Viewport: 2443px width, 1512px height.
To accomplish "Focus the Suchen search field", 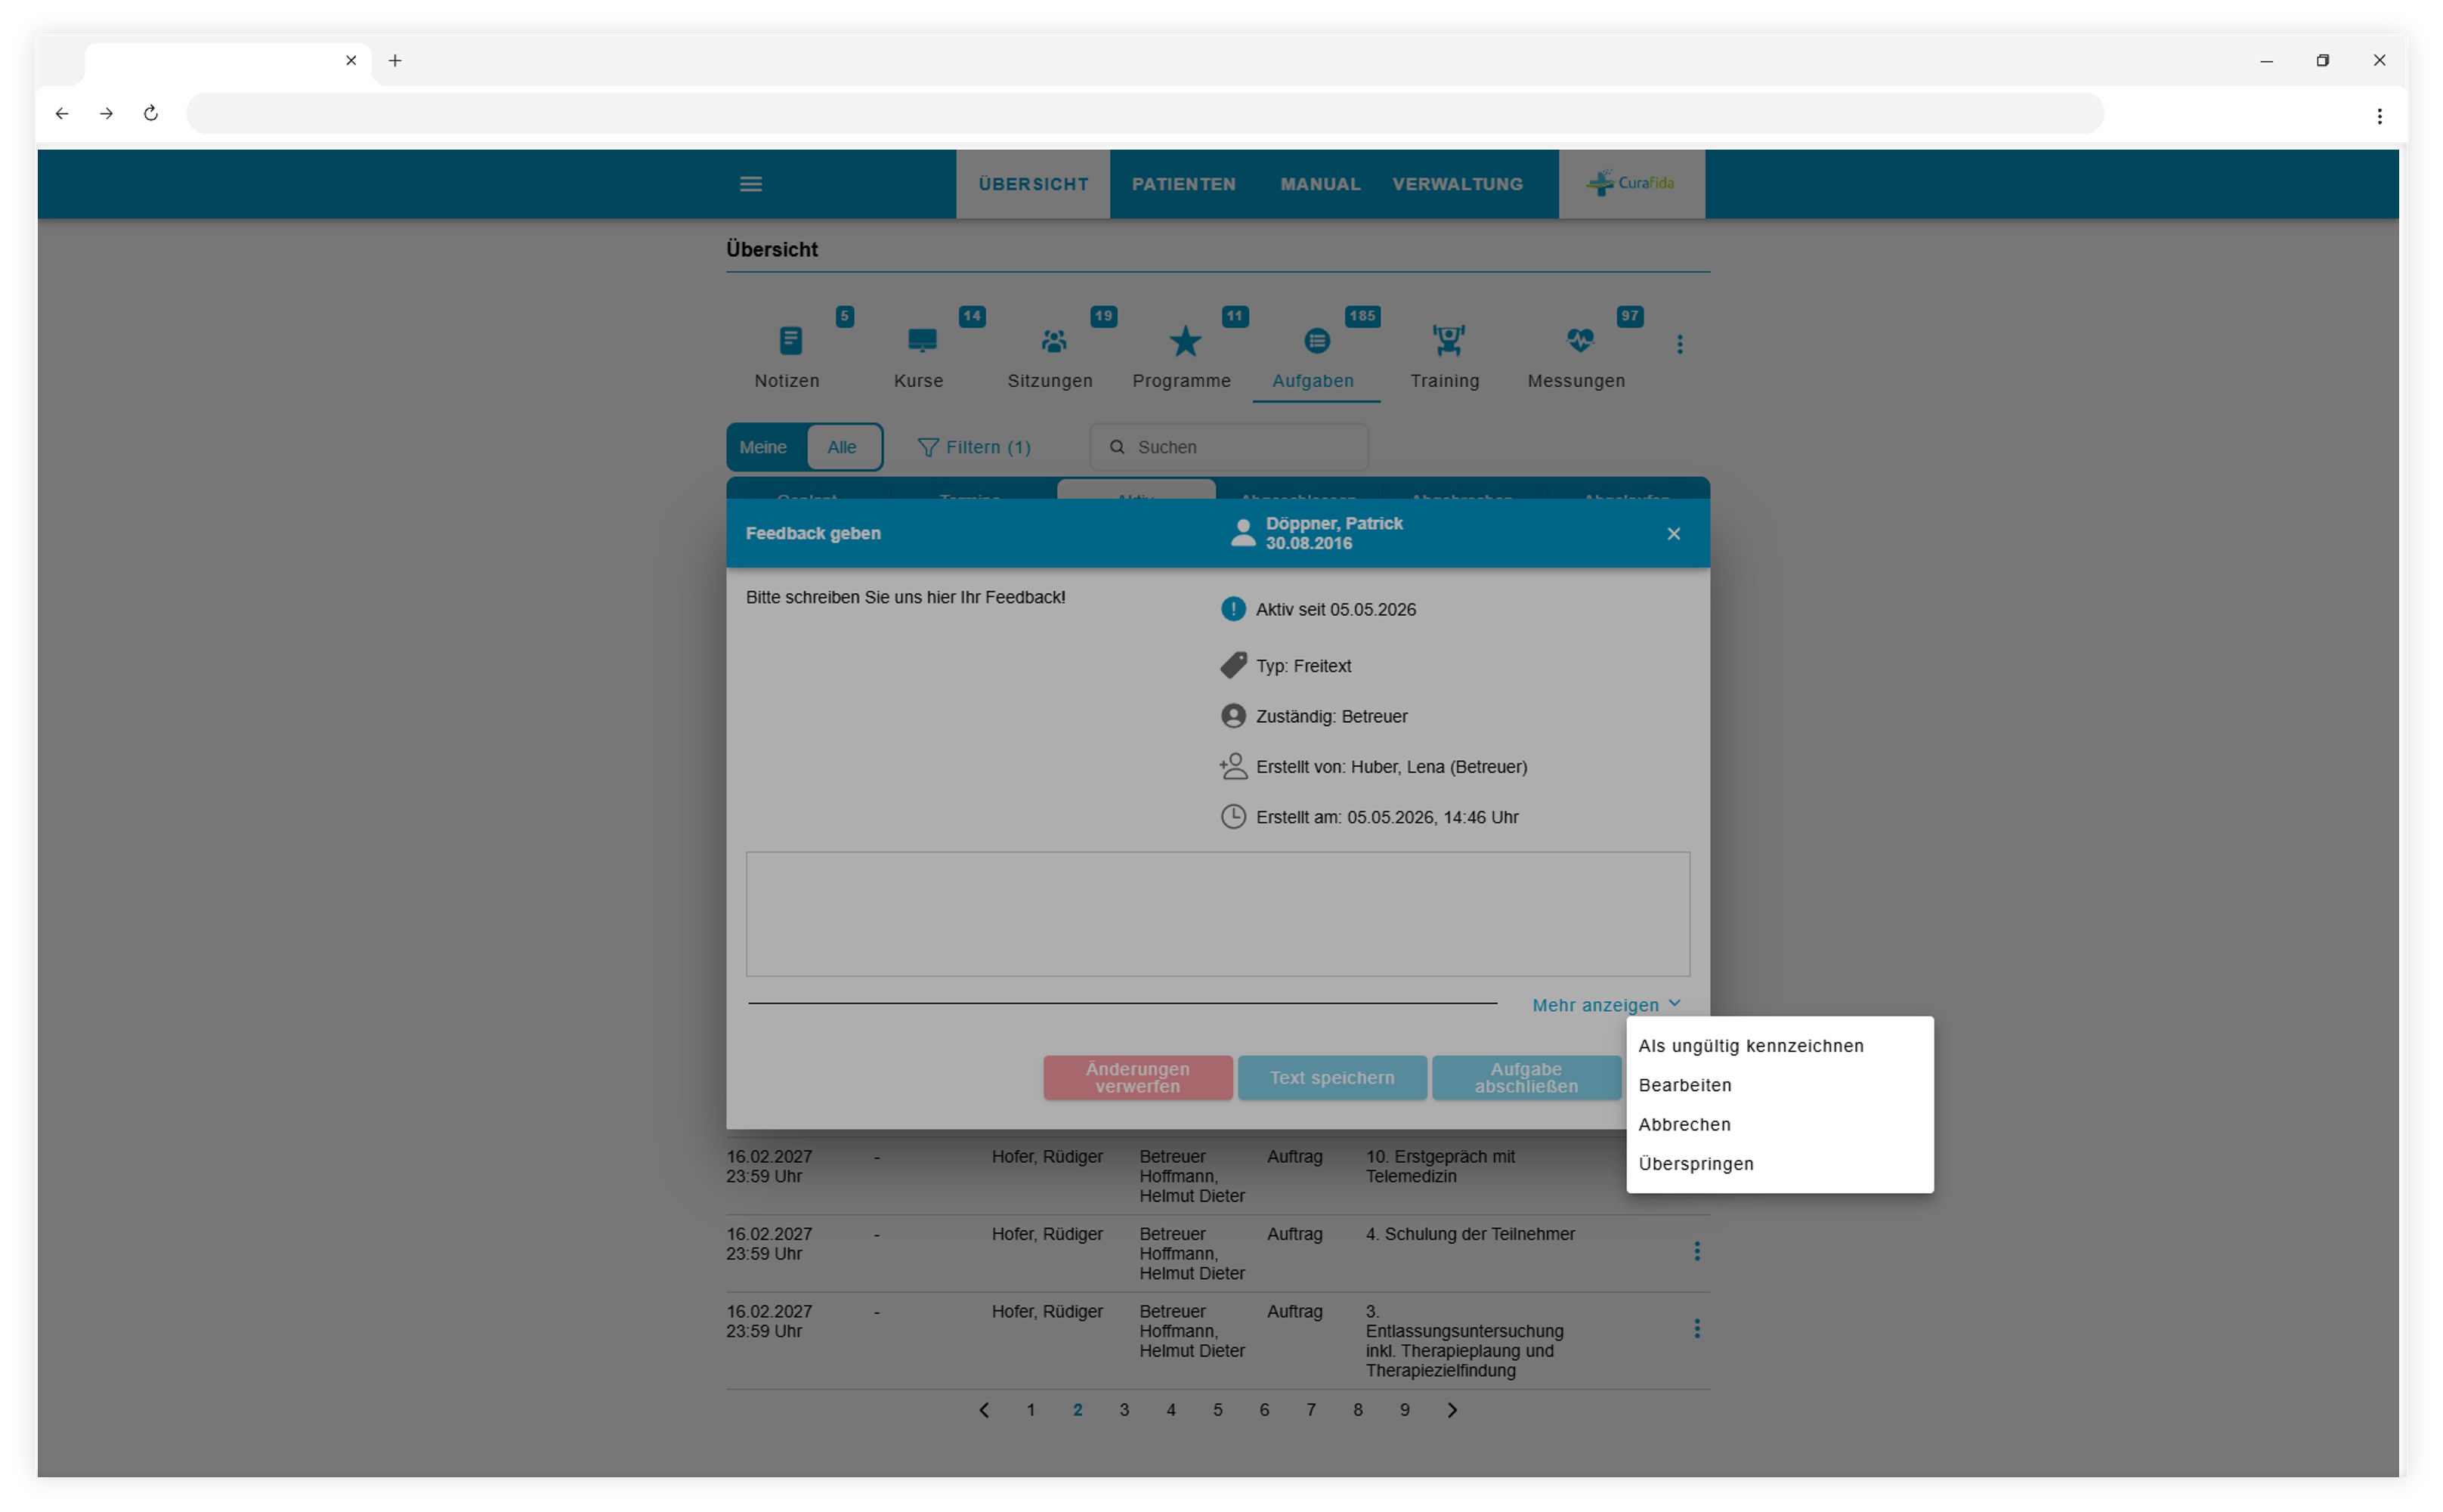I will 1229,447.
